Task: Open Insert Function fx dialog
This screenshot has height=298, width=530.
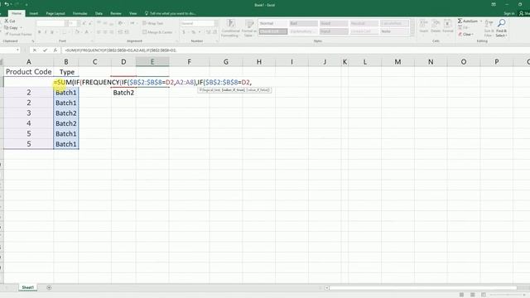Action: coord(55,50)
